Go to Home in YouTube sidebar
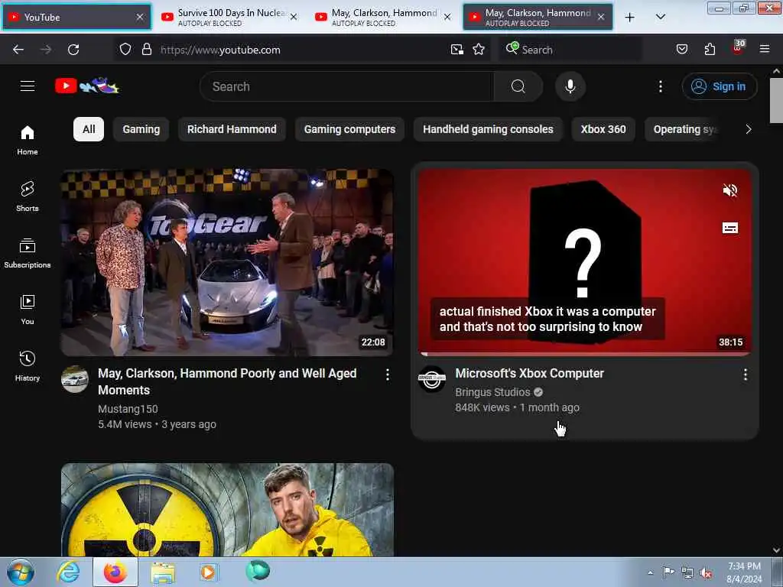Viewport: 783px width, 587px height. click(28, 141)
